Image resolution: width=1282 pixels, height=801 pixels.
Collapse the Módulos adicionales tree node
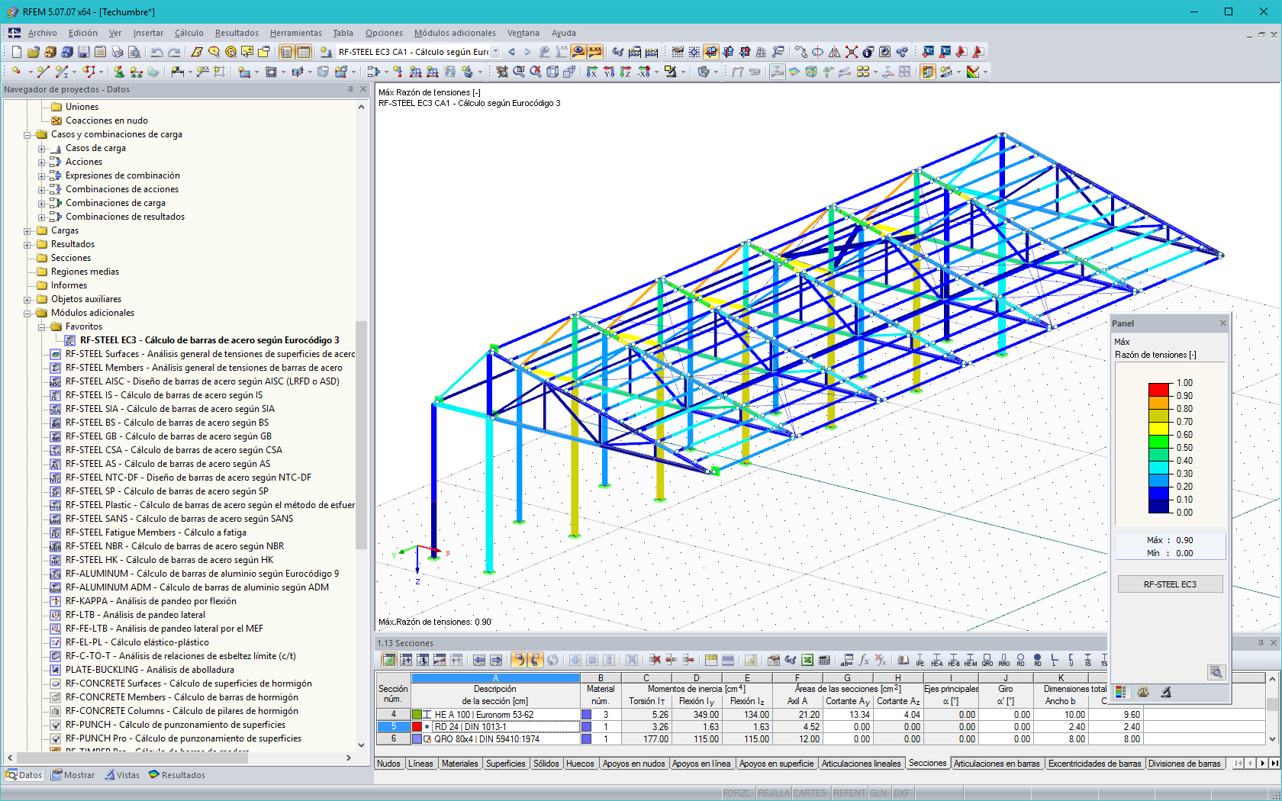pos(27,314)
